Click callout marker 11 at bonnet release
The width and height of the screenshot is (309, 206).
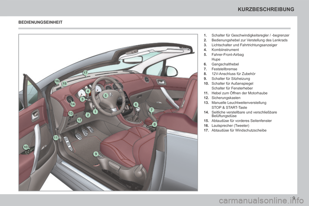click(56, 137)
